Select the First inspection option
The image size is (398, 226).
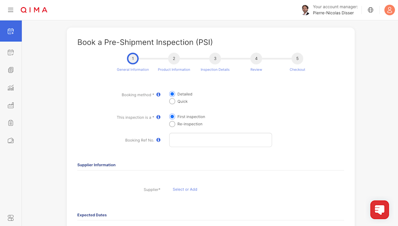(x=172, y=117)
